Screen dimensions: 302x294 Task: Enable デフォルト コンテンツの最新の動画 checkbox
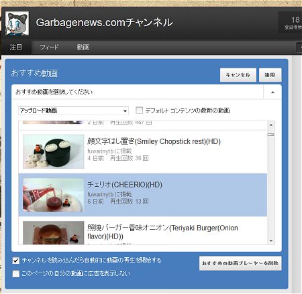139,110
